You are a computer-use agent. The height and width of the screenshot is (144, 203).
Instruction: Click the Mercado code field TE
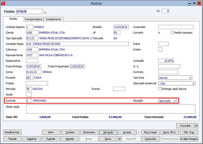point(29,89)
